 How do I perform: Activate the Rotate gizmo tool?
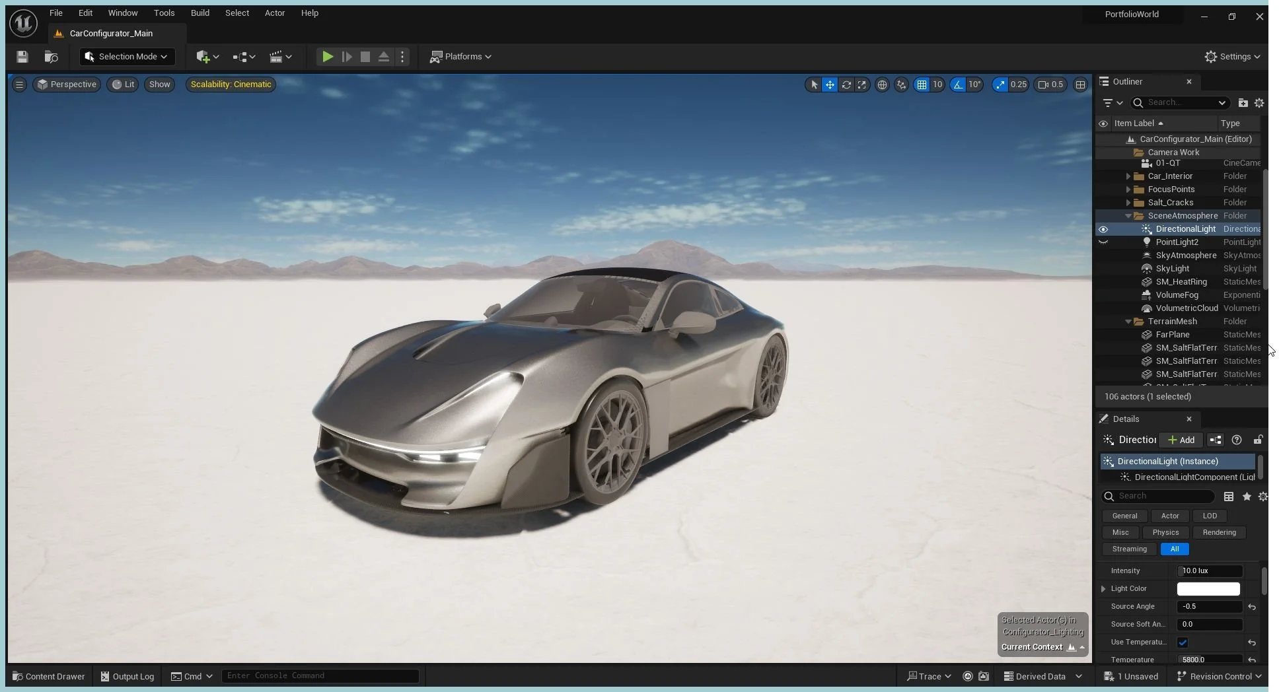[x=846, y=85]
